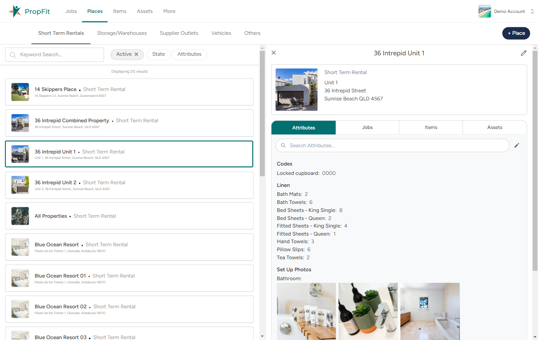The height and width of the screenshot is (340, 538).
Task: Click the PropFit logo icon
Action: click(x=15, y=11)
